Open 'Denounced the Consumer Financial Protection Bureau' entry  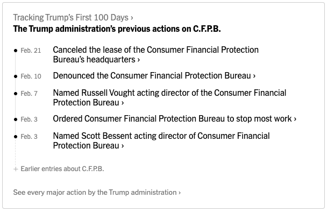coord(154,75)
